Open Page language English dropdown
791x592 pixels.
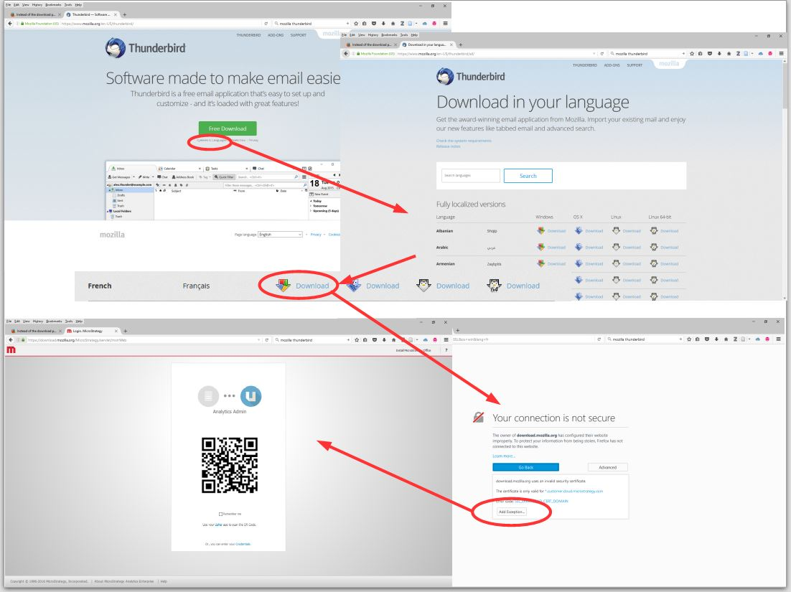click(x=280, y=235)
